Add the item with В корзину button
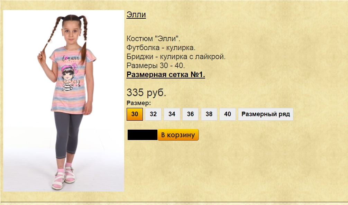This screenshot has height=205, width=348. tap(178, 135)
